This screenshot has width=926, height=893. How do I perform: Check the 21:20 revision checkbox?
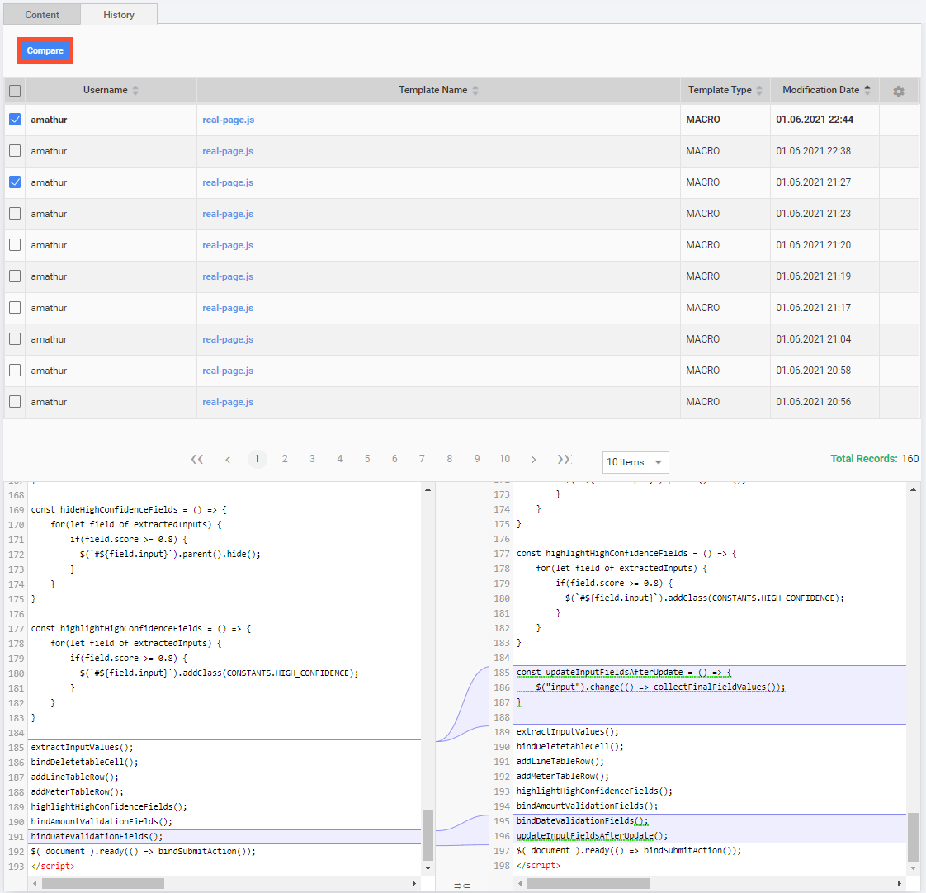pyautogui.click(x=15, y=244)
